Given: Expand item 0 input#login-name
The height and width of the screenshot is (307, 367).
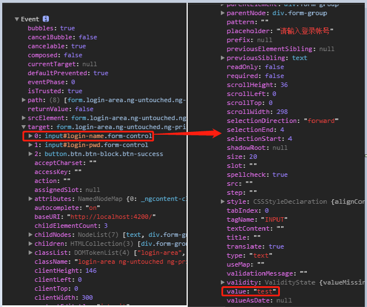Looking at the screenshot, I should 30,136.
